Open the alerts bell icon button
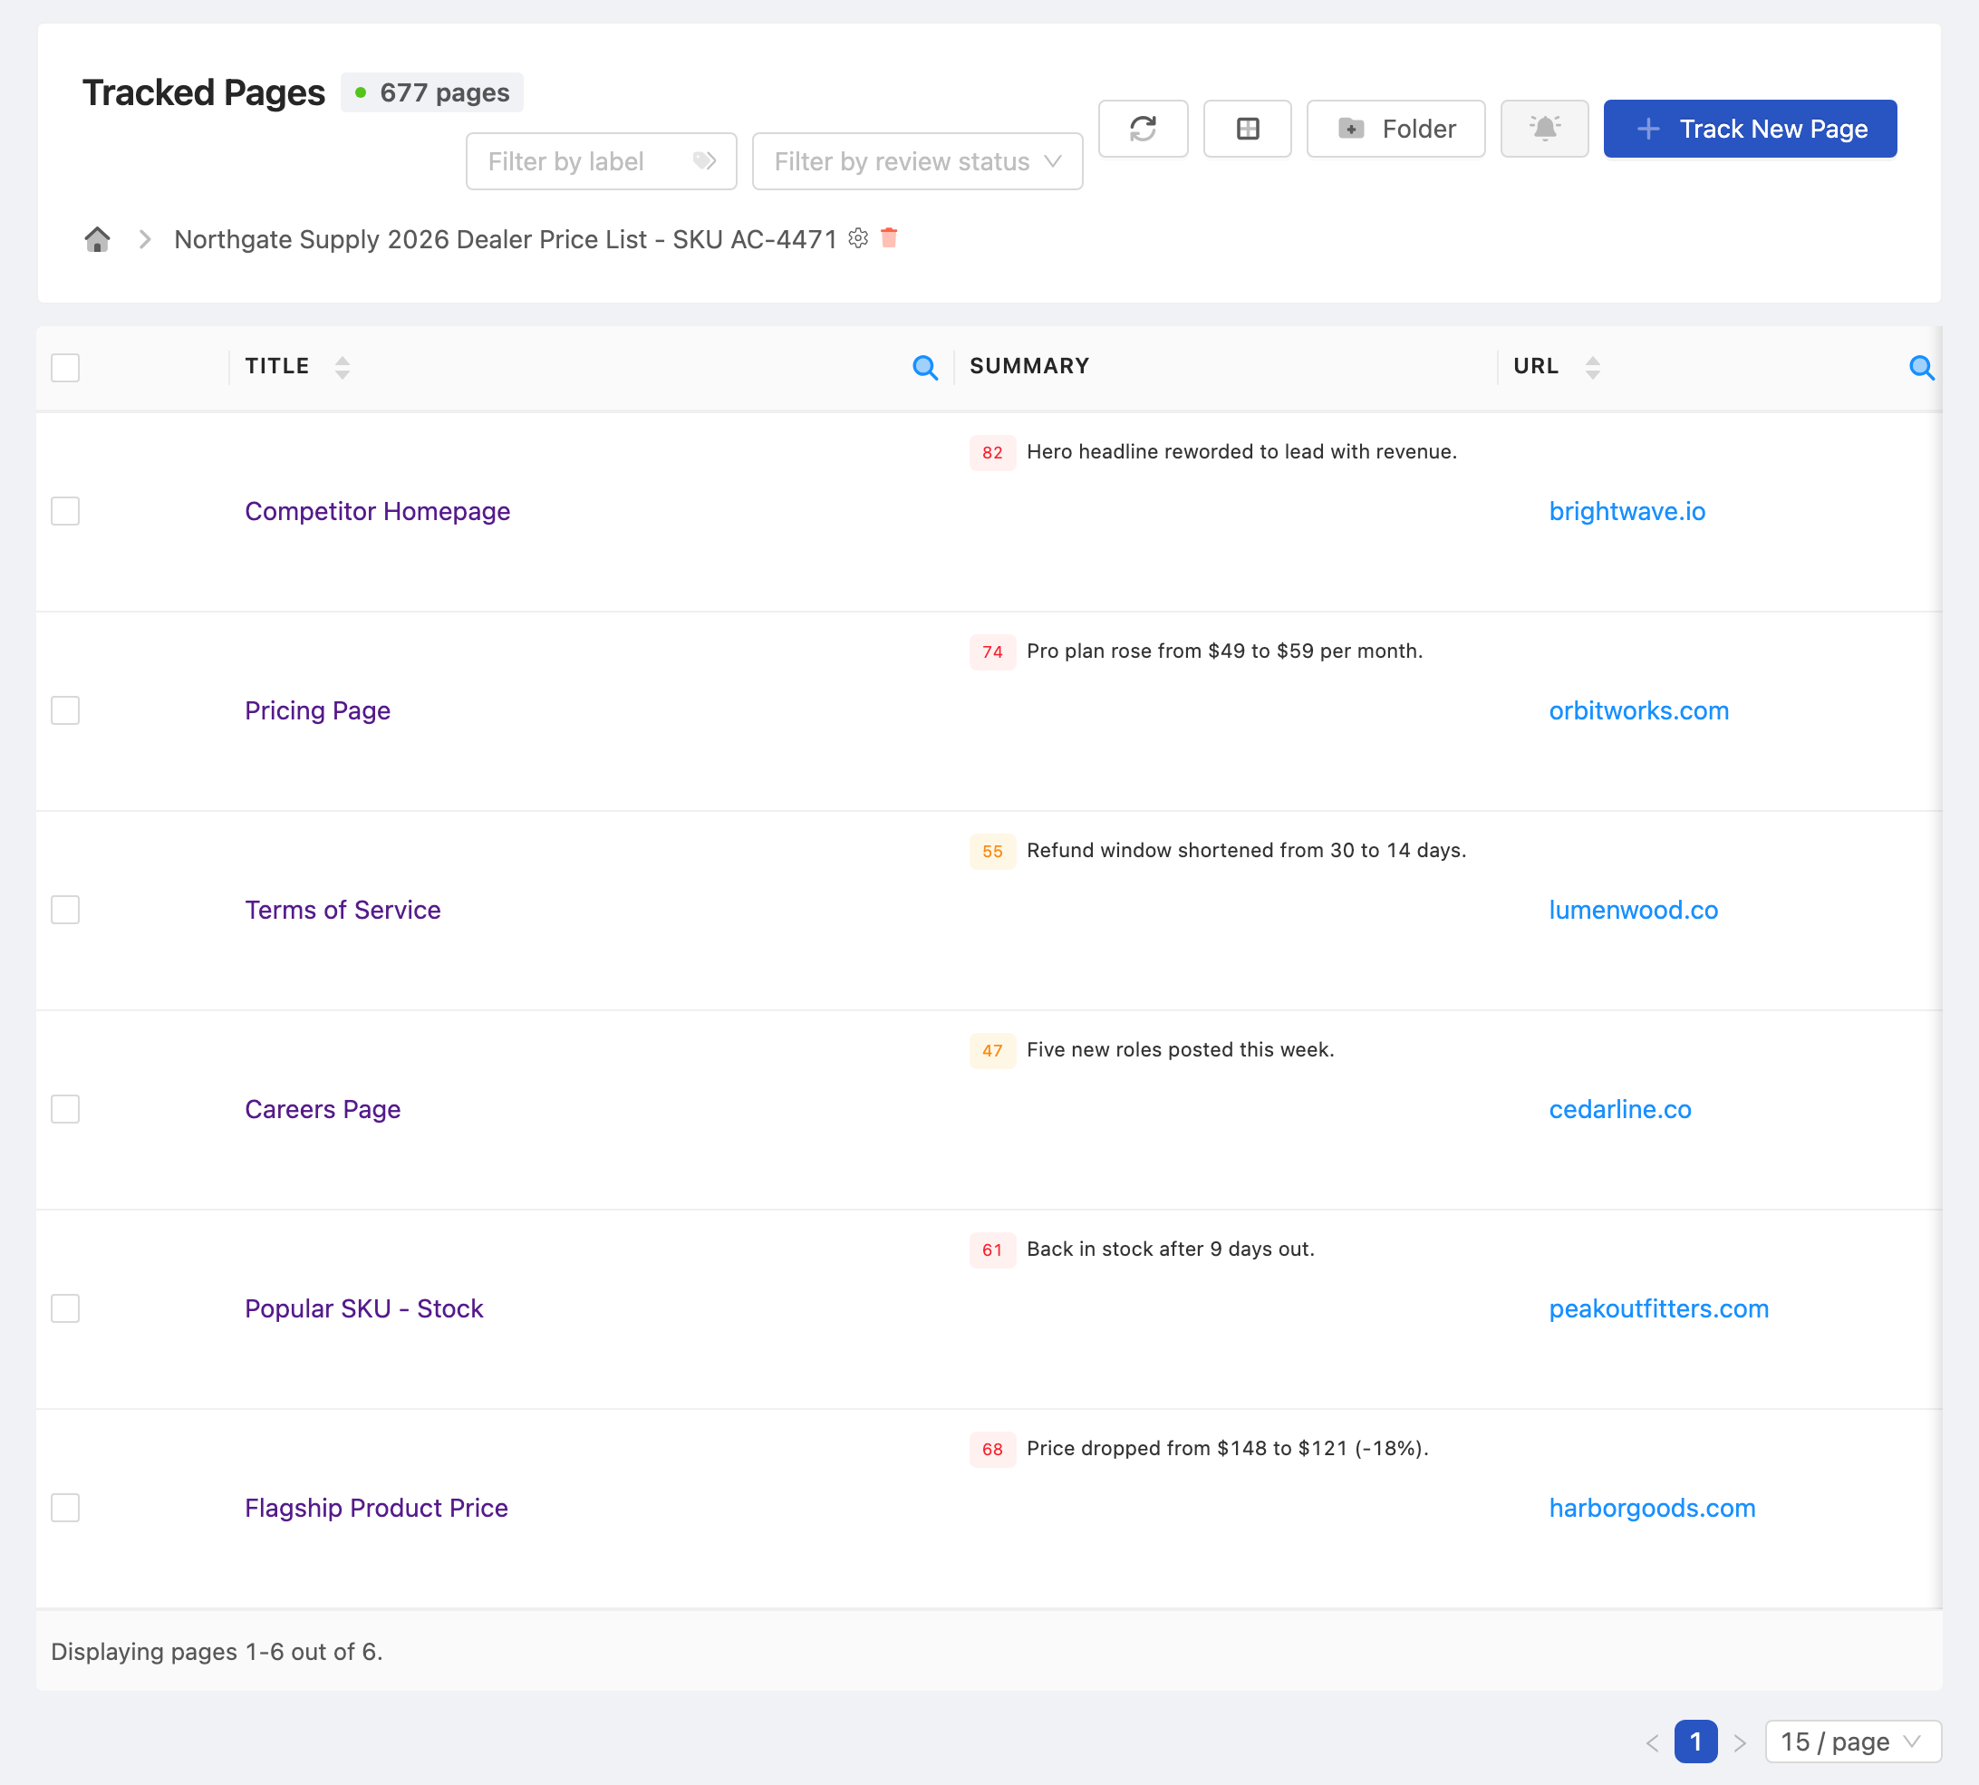 pos(1543,129)
